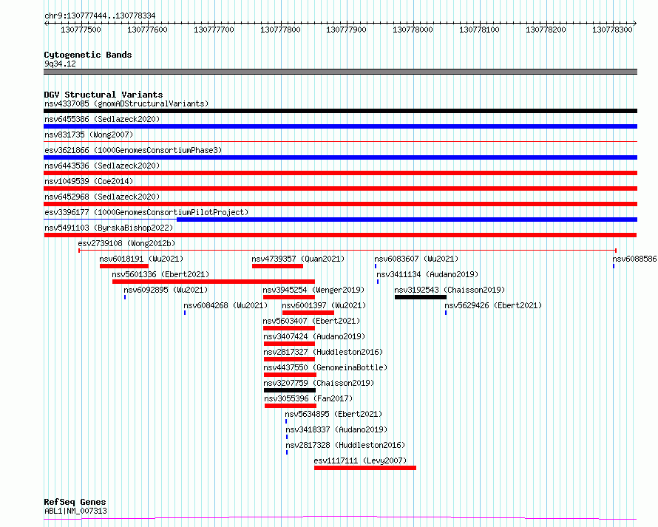658x527 pixels.
Task: Click the blue tick under nsv6084268
Action: [185, 313]
